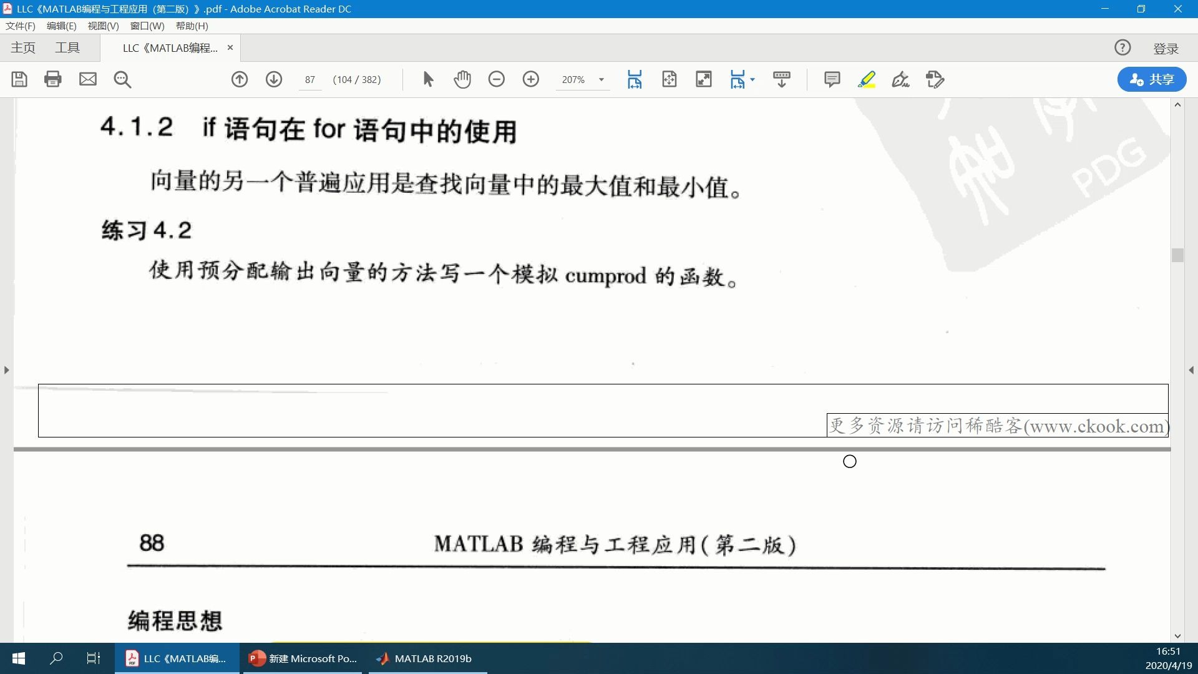Image resolution: width=1198 pixels, height=674 pixels.
Task: Open the 207% zoom level dropdown
Action: coord(601,80)
